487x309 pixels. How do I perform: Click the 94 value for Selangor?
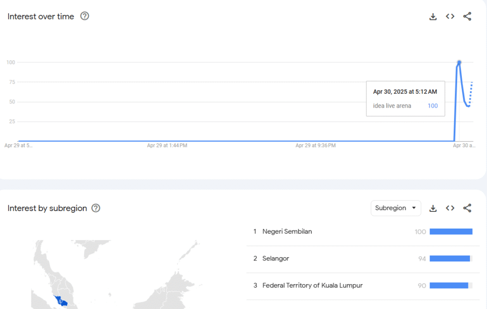[x=422, y=259]
